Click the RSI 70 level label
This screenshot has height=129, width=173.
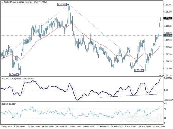pyautogui.click(x=165, y=109)
